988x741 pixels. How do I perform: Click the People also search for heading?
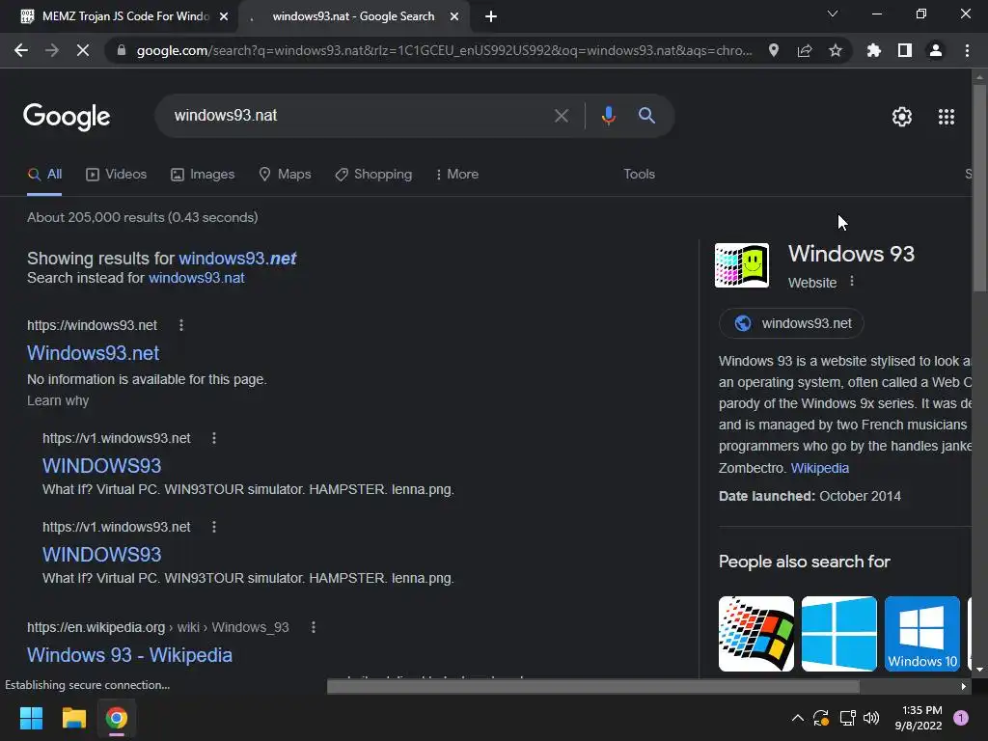[x=804, y=562]
